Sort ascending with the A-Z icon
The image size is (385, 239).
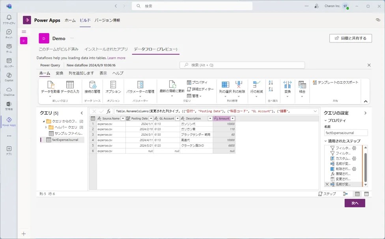pos(271,83)
